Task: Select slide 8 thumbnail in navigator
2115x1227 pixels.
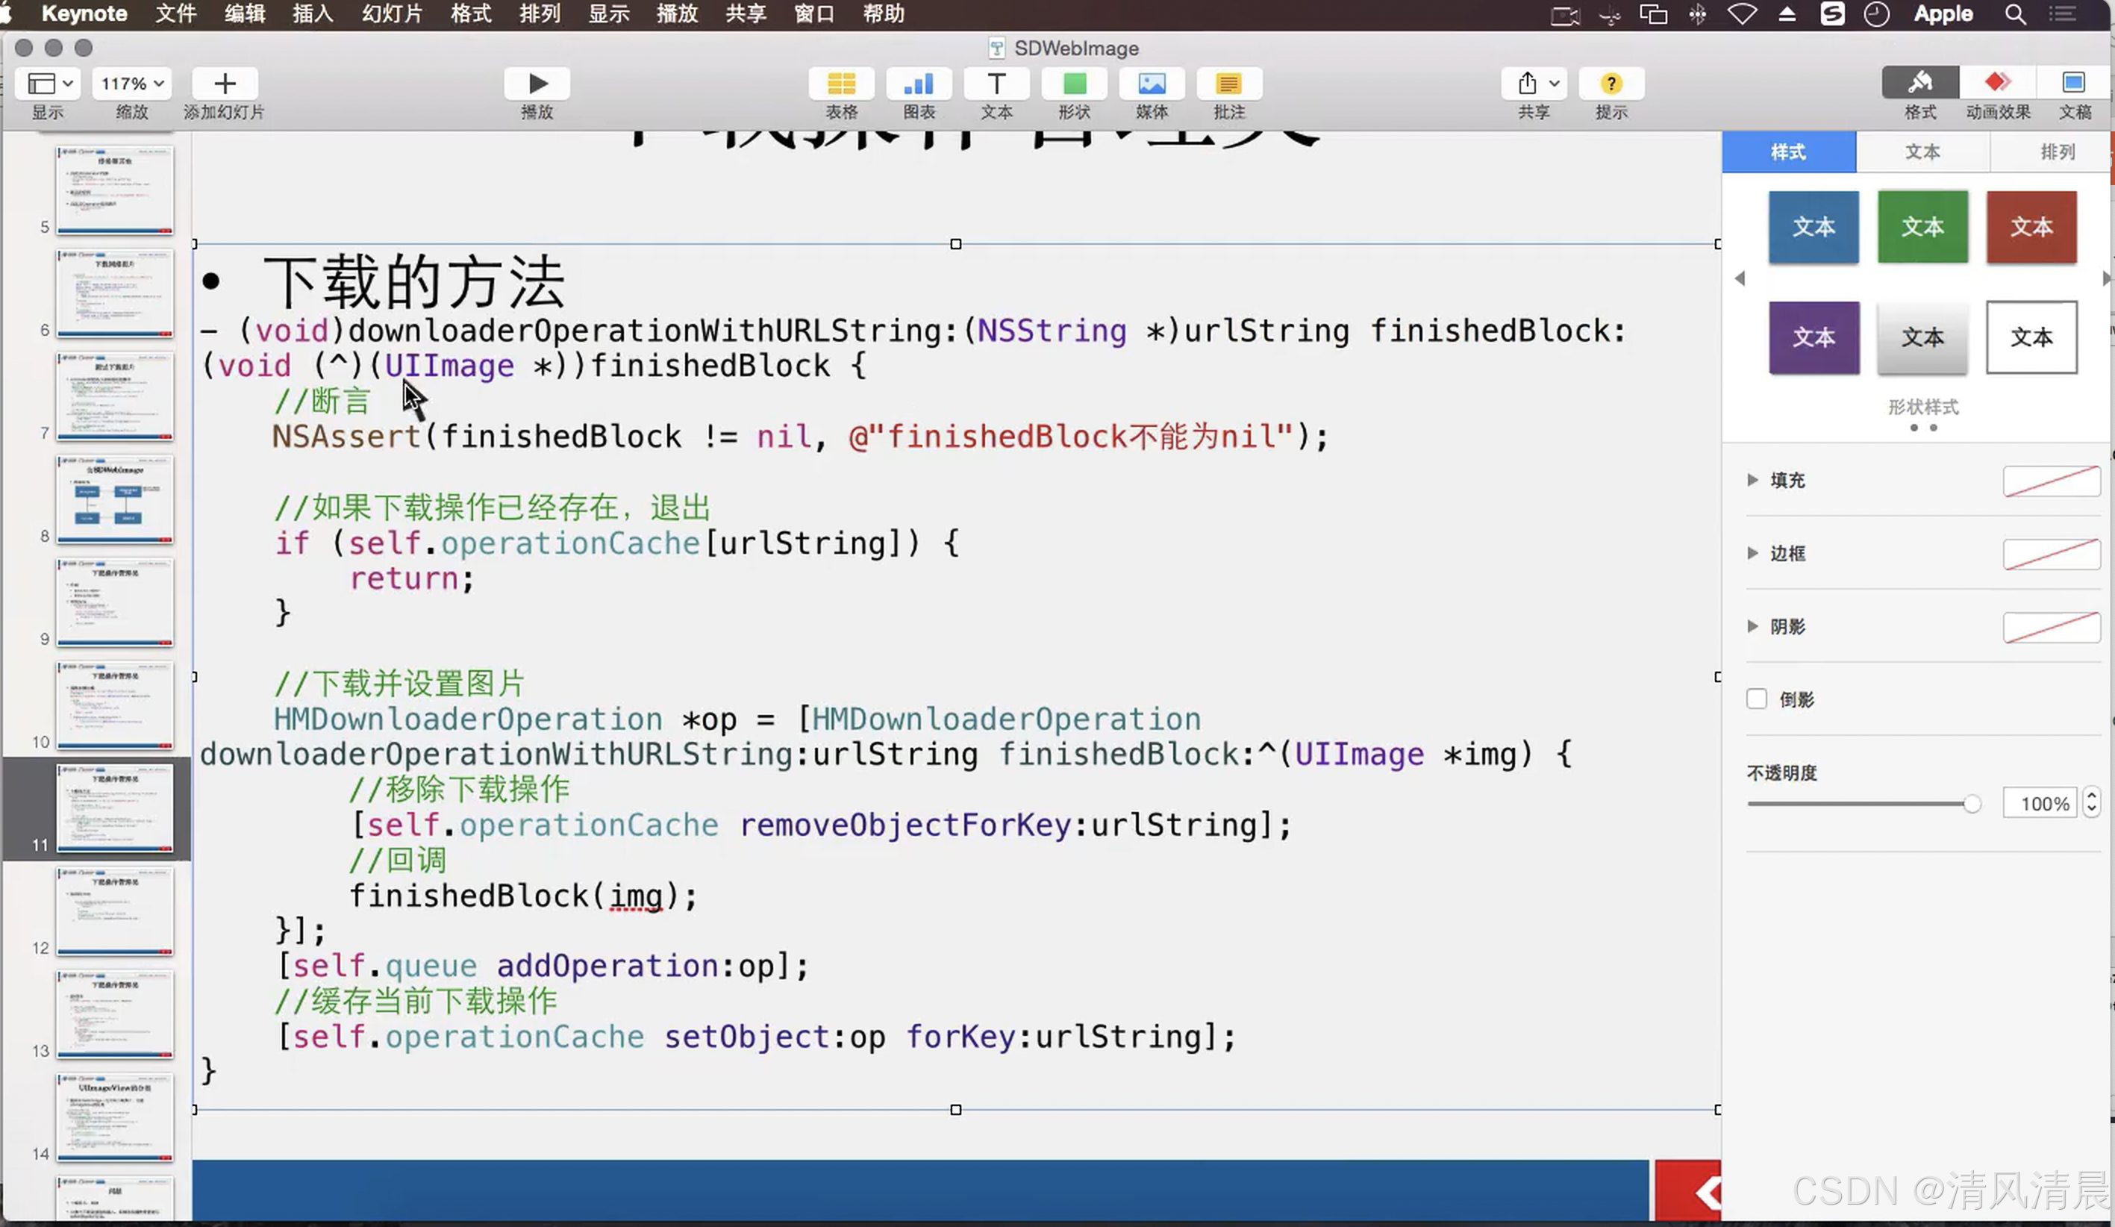Action: pyautogui.click(x=115, y=500)
